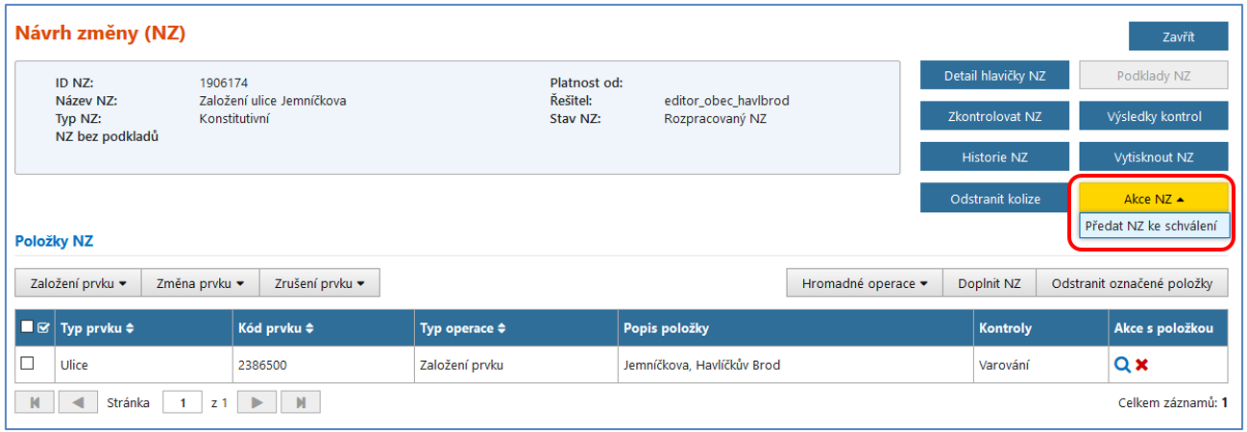The width and height of the screenshot is (1247, 432).
Task: Click the page number input field
Action: 182,403
